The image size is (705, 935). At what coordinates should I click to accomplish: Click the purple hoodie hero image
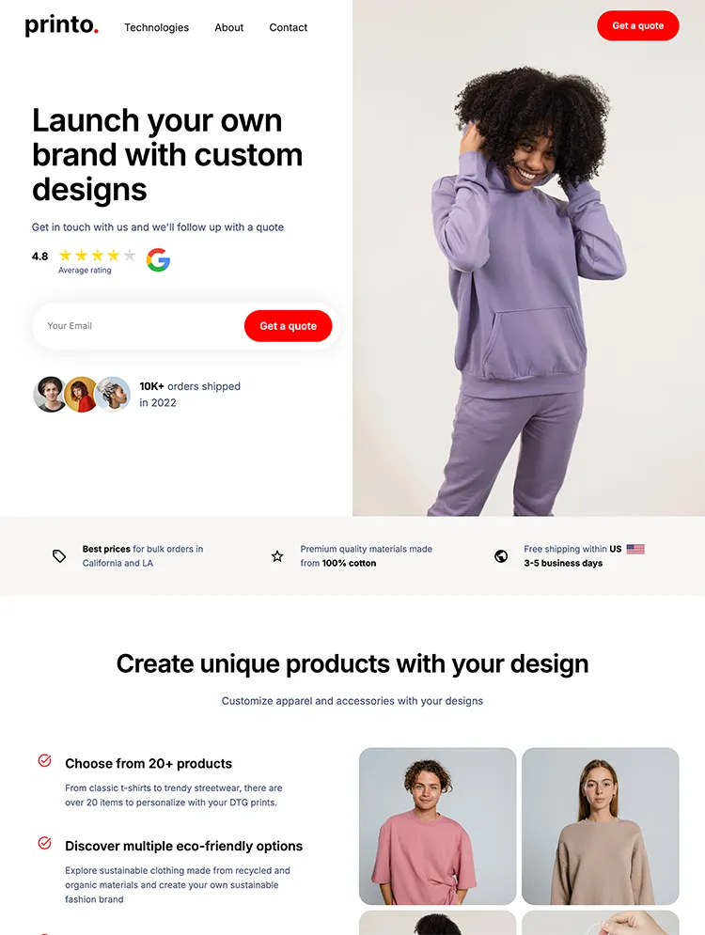[x=528, y=258]
